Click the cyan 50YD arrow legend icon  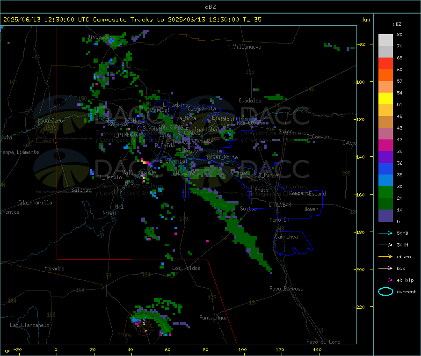point(385,233)
